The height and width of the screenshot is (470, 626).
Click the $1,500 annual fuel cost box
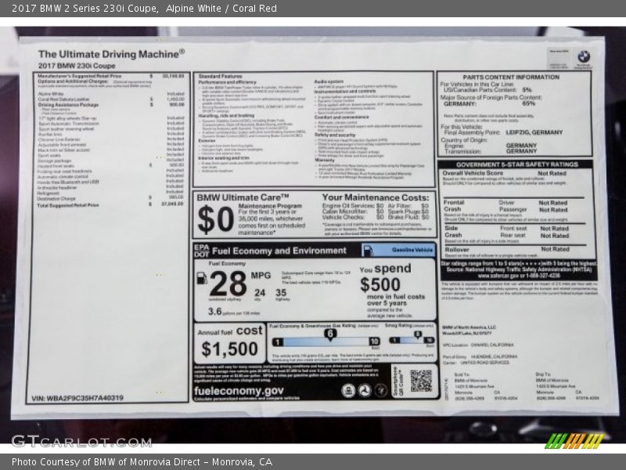(x=229, y=343)
